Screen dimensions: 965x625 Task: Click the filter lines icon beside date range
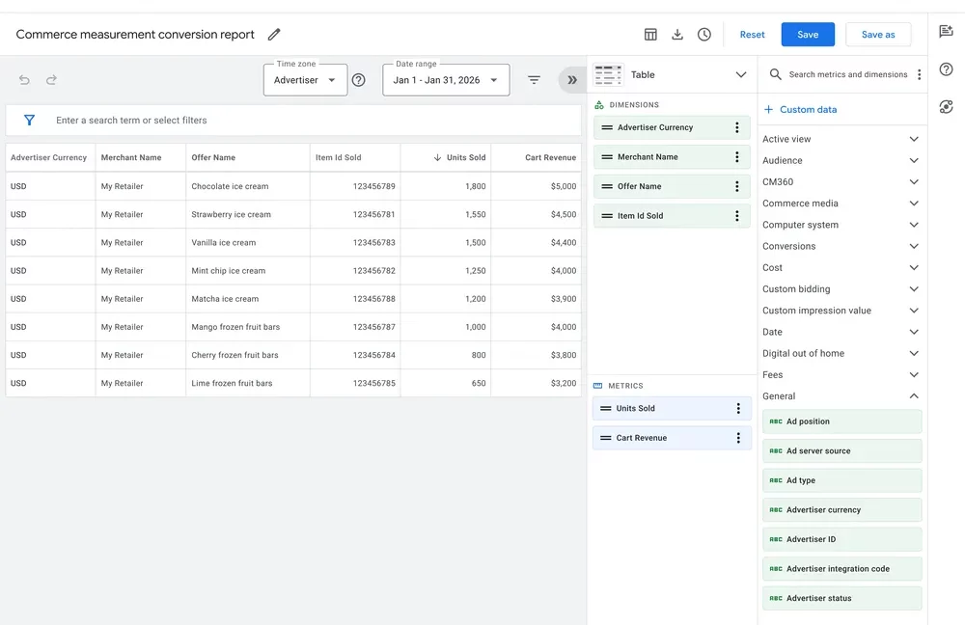pos(534,80)
